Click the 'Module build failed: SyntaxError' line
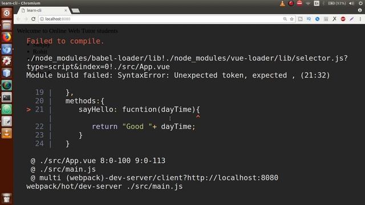Screen dimensions: 365x205 pyautogui.click(x=178, y=75)
